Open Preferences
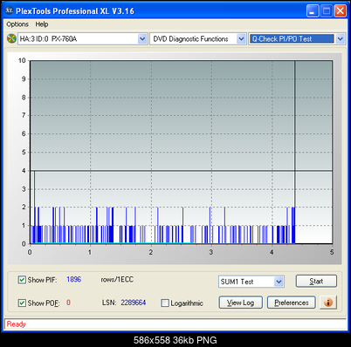 click(x=292, y=303)
